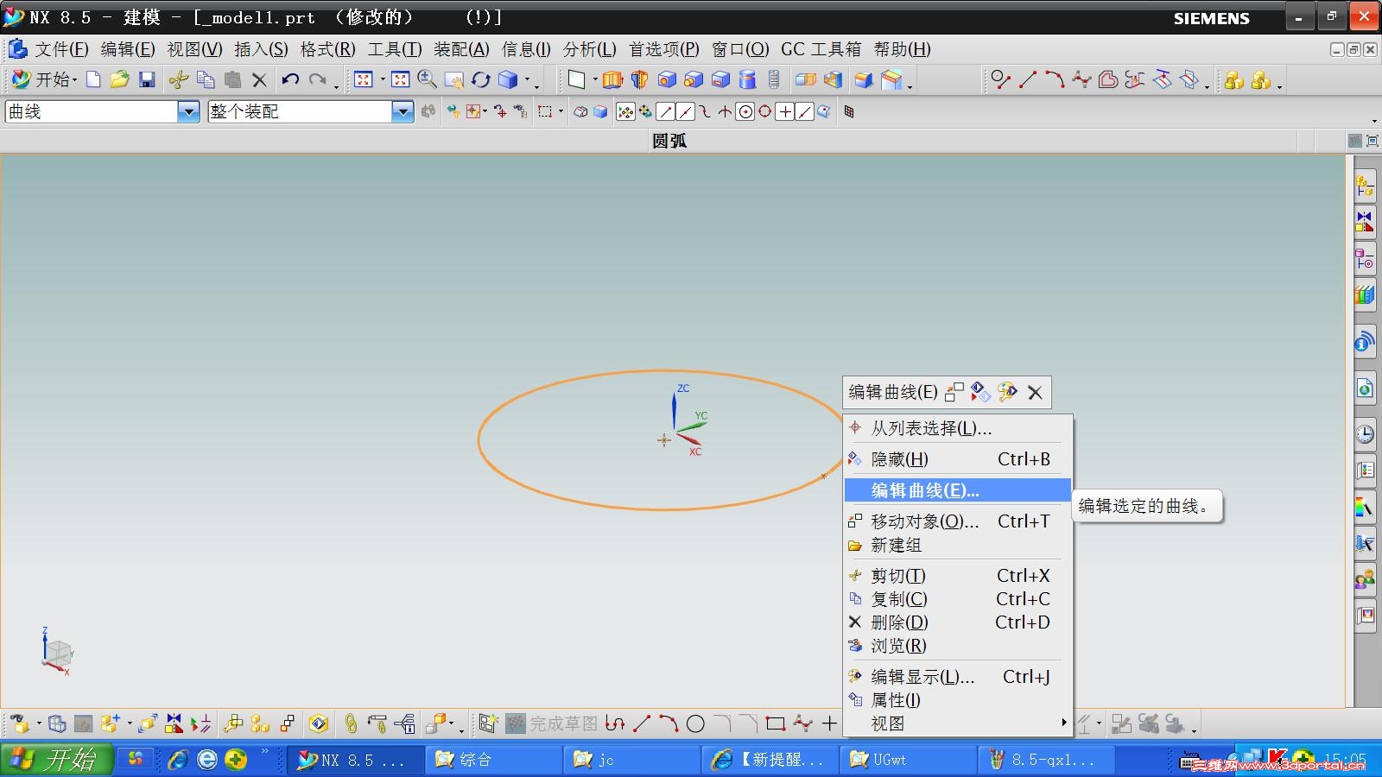Open the history clock panel in sidebar
The height and width of the screenshot is (777, 1382).
(x=1365, y=433)
